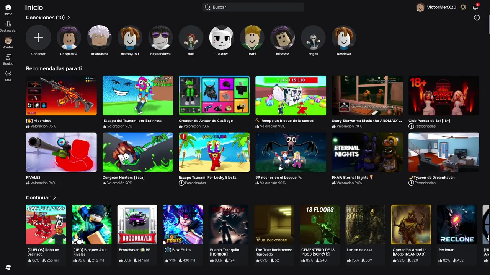This screenshot has width=490, height=275.
Task: Continue Pueblo Tranquilo [HORROR] game
Action: [x=229, y=225]
